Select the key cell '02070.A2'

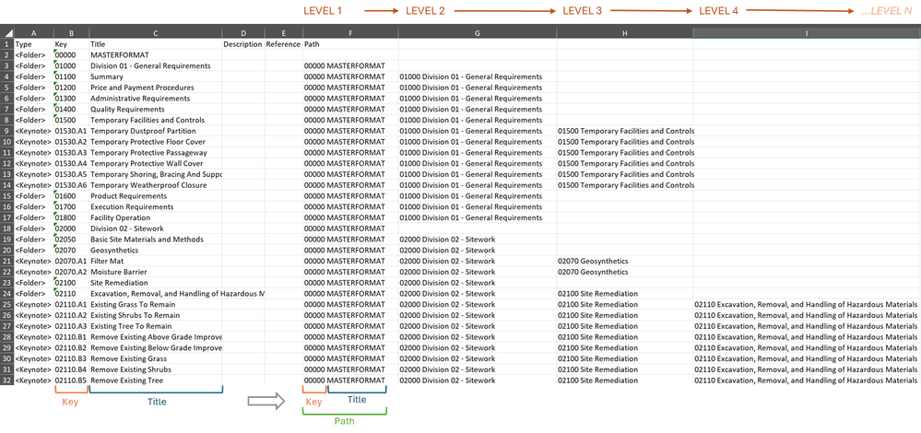pos(71,272)
